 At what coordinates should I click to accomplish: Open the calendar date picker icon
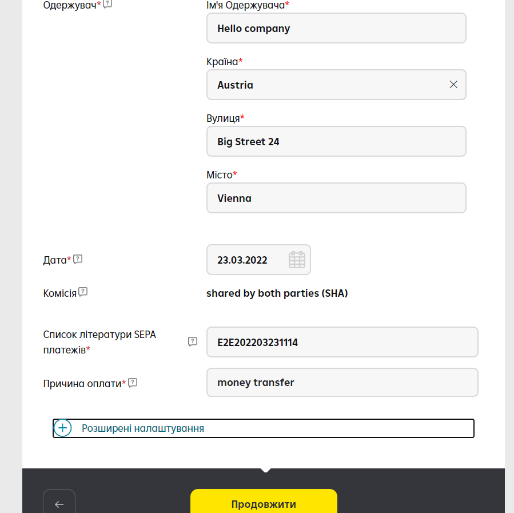tap(297, 260)
